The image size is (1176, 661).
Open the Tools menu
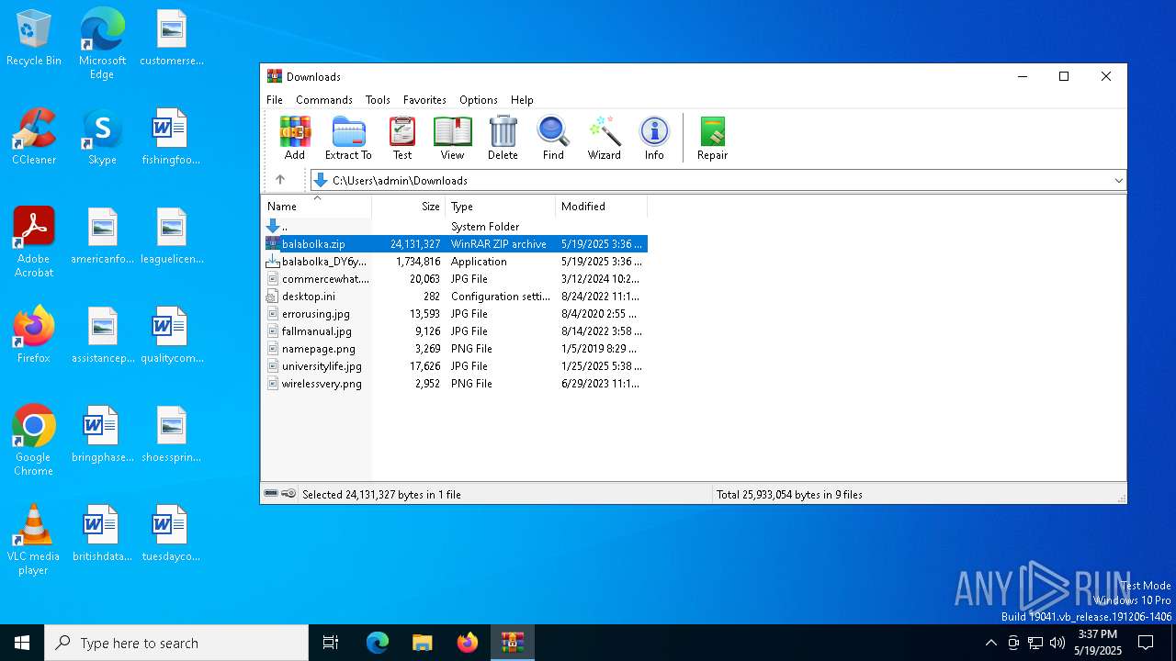(378, 99)
